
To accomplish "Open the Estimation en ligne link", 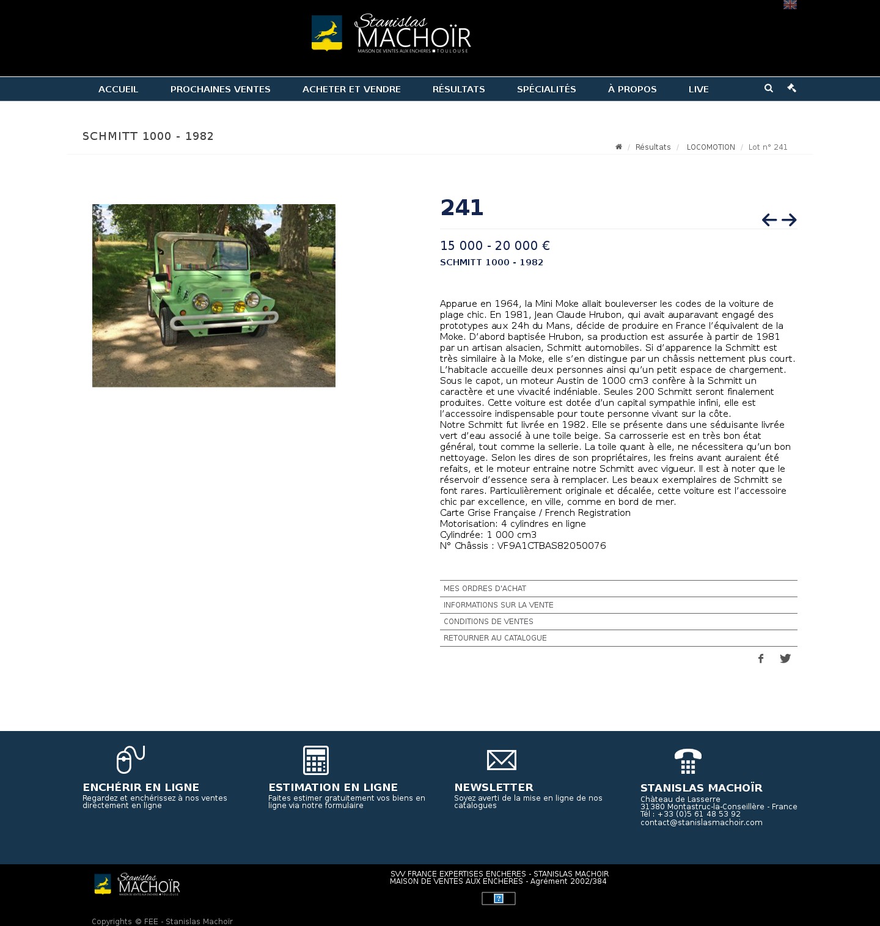I will pos(333,787).
